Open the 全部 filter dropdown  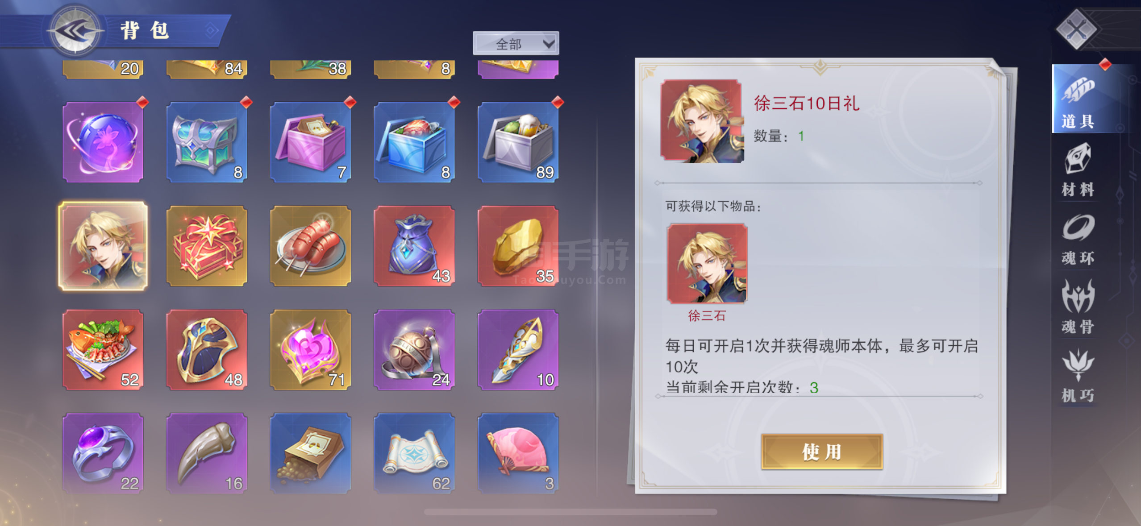516,44
